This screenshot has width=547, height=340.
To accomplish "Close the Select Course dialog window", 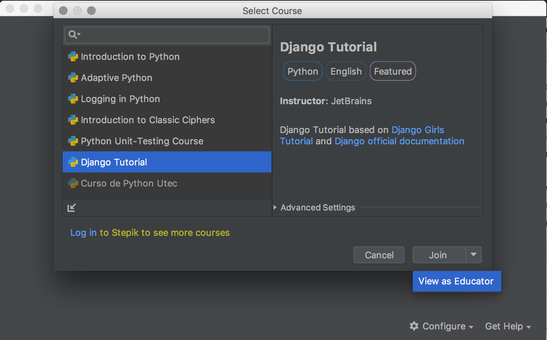I will (63, 11).
